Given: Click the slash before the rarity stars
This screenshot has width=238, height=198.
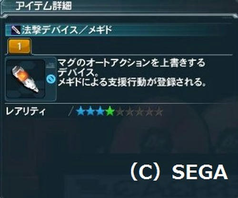Looking at the screenshot, I should (71, 112).
